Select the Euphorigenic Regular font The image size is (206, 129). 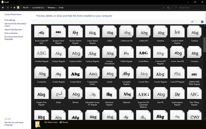pyautogui.click(x=177, y=93)
